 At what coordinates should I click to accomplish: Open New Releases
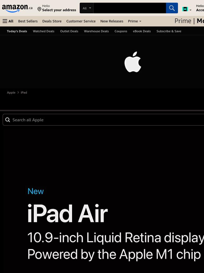click(x=112, y=21)
